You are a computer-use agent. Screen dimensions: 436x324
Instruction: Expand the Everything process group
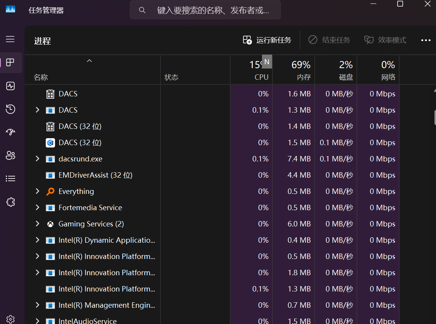[37, 191]
